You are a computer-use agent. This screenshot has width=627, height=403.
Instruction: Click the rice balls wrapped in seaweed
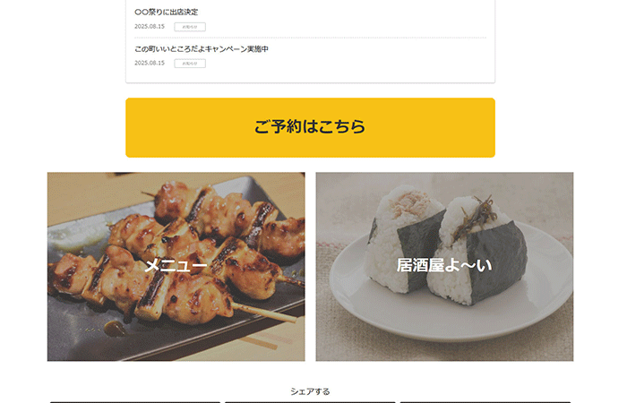pos(446,244)
